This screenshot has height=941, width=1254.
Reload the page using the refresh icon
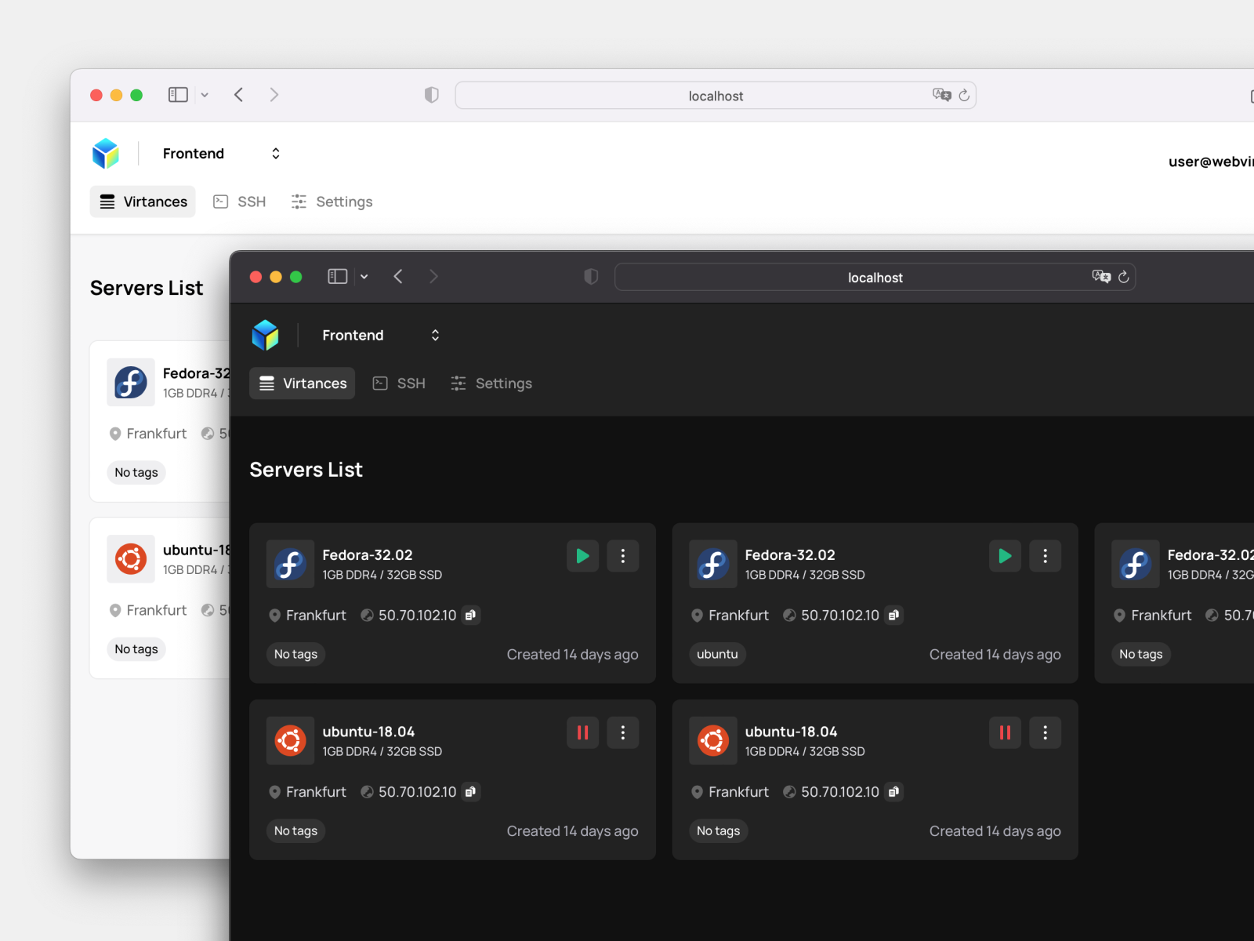pos(1124,276)
